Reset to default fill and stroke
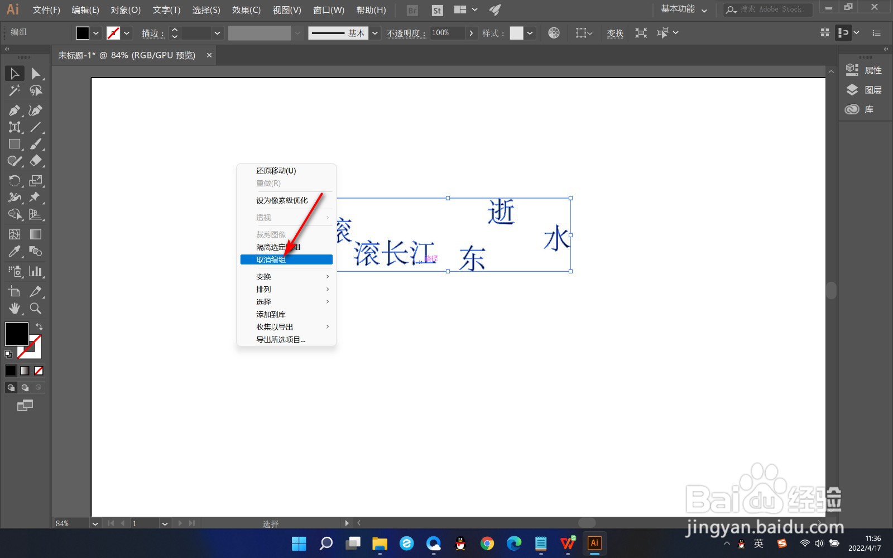Viewport: 893px width, 558px height. [8, 354]
